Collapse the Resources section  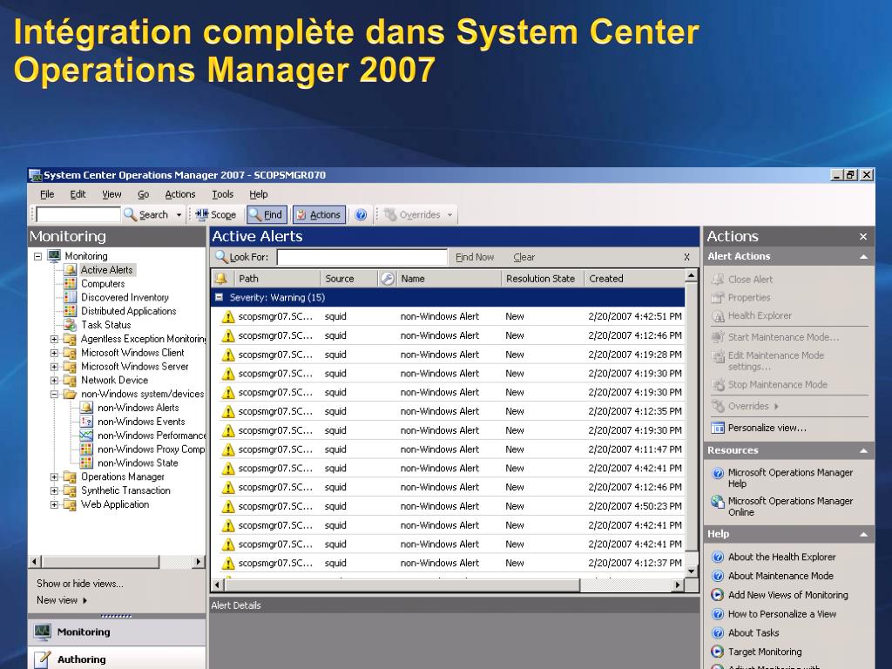point(863,450)
